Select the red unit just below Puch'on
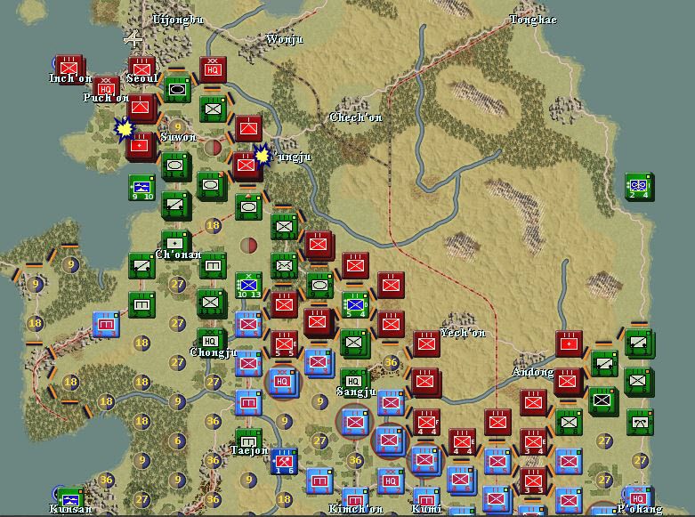 click(141, 109)
